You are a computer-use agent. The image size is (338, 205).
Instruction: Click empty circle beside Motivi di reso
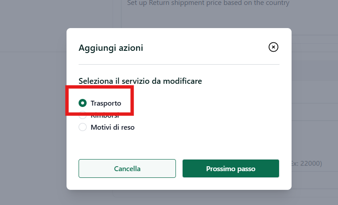[83, 127]
